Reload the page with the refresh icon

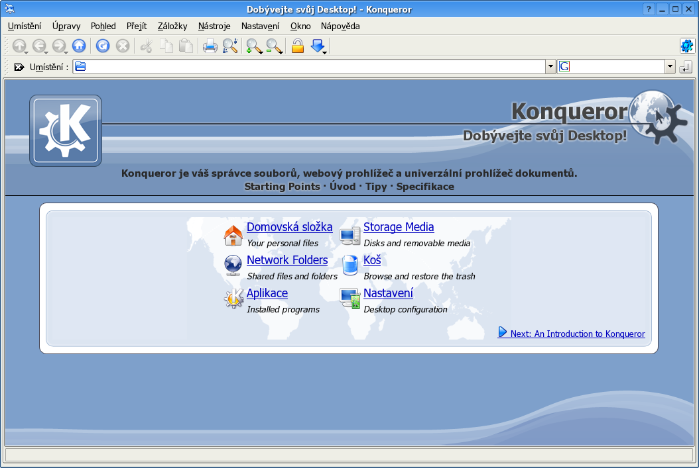click(102, 46)
